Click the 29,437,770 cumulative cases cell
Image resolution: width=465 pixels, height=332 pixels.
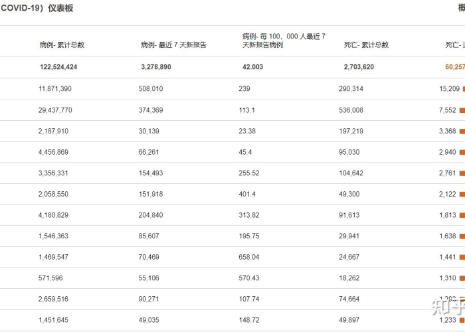coord(55,110)
